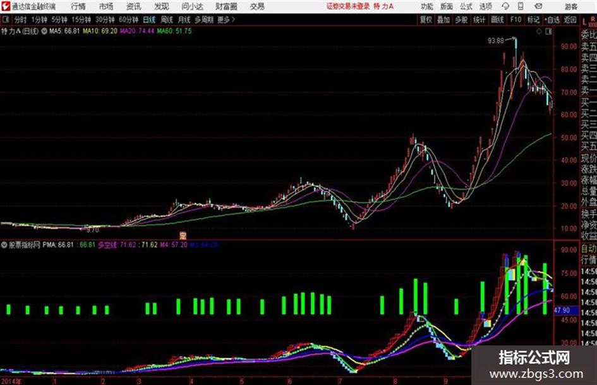597x385 pixels.
Task: Click the 画线 drawing button
Action: 497,20
